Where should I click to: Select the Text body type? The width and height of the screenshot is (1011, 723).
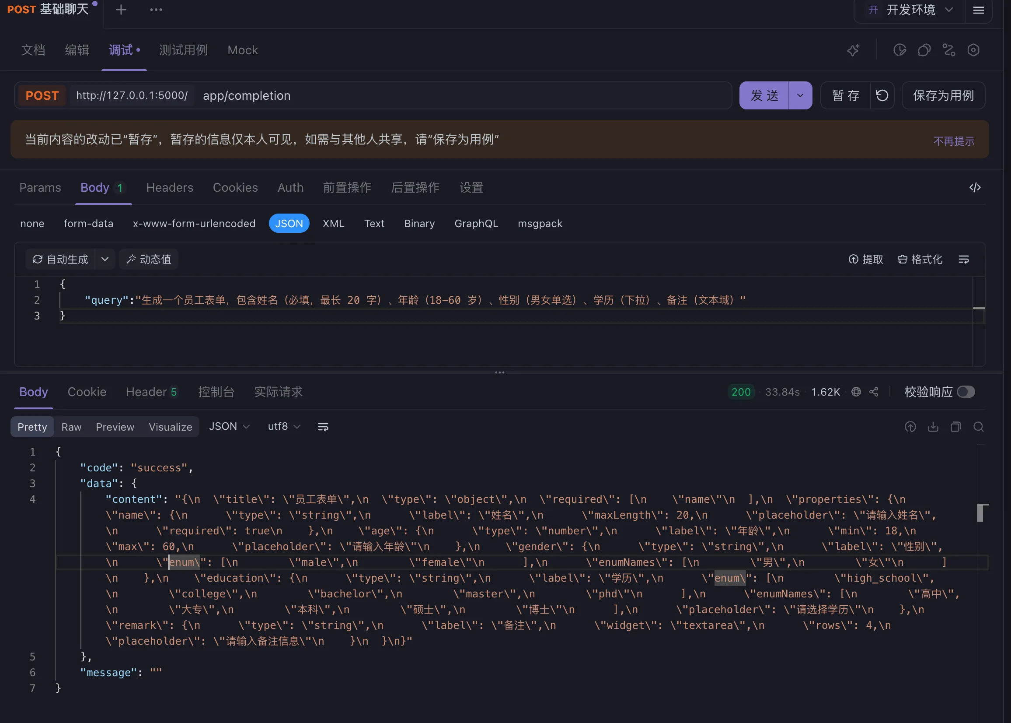[x=374, y=224]
